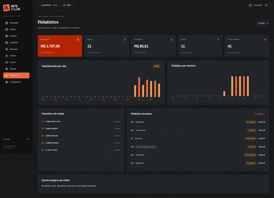Open order #14 from Camila Rocha
Viewport: 274px width, 198px height.
pyautogui.click(x=198, y=130)
